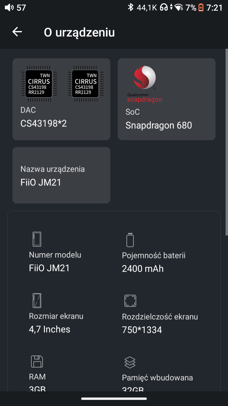
Task: Click the 2400 mAh battery capacity value
Action: (143, 268)
